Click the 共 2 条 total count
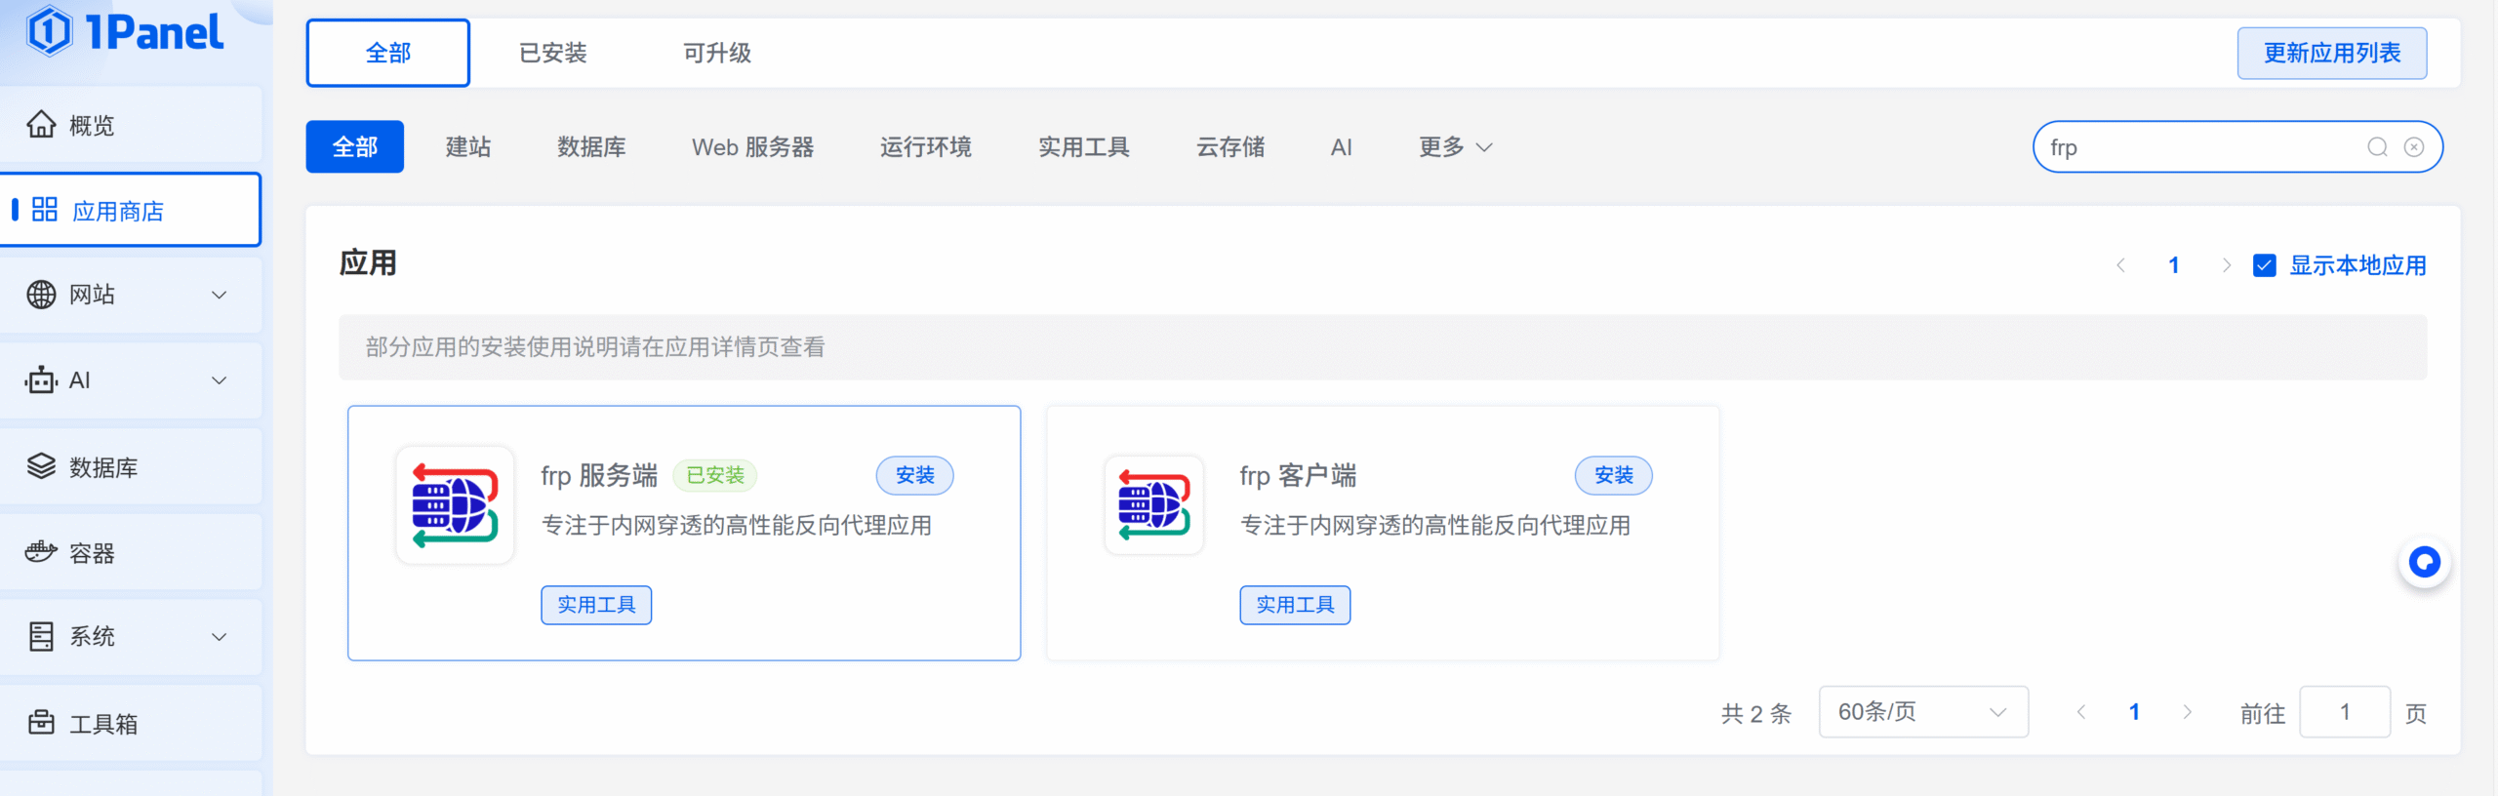Image resolution: width=2498 pixels, height=796 pixels. click(x=1756, y=713)
